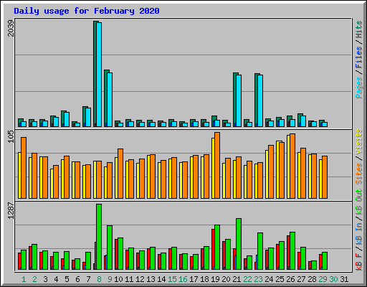
Task: Click the dark green hits bar for day 9
Action: pos(105,98)
